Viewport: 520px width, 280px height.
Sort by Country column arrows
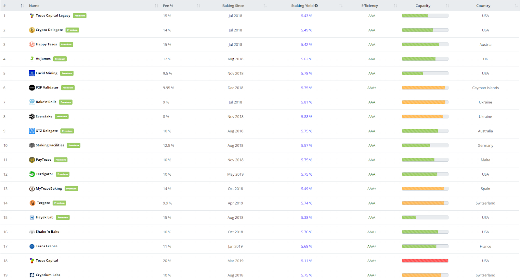pos(516,6)
